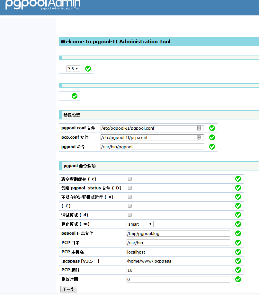
Task: Focus 刷新时间 field with value 0
Action: [178, 279]
